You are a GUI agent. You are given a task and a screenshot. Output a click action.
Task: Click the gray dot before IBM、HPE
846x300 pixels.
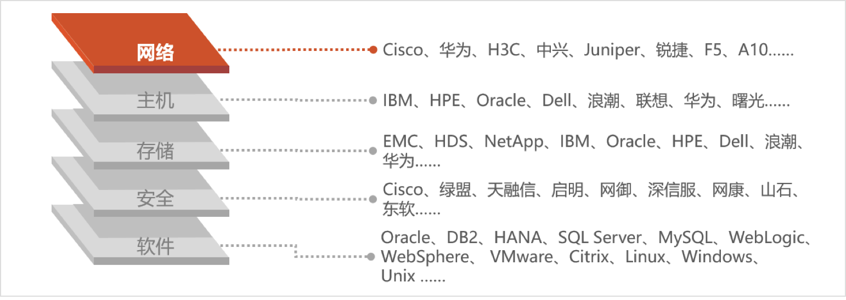[373, 101]
